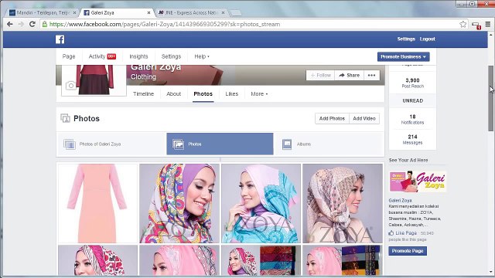The width and height of the screenshot is (495, 278).
Task: Click the See Your Ad Here heading
Action: (408, 160)
